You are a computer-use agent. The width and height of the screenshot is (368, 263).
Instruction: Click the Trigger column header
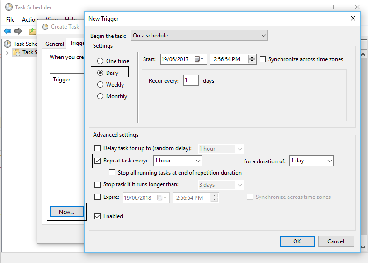(x=62, y=80)
